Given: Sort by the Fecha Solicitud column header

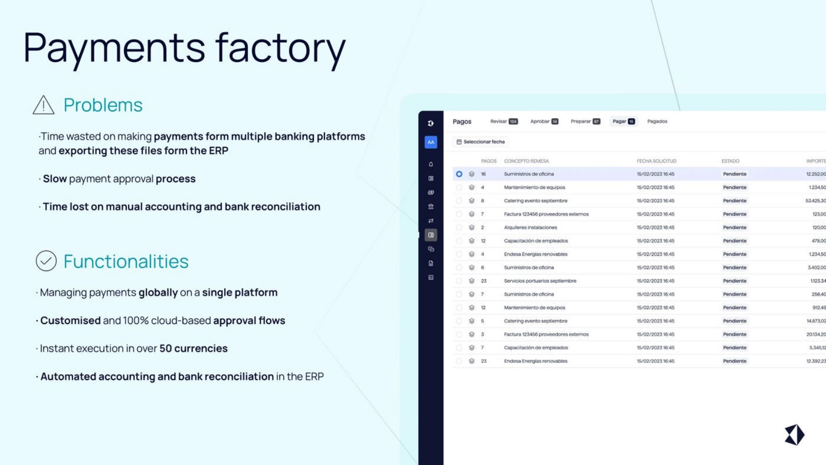Looking at the screenshot, I should point(656,161).
